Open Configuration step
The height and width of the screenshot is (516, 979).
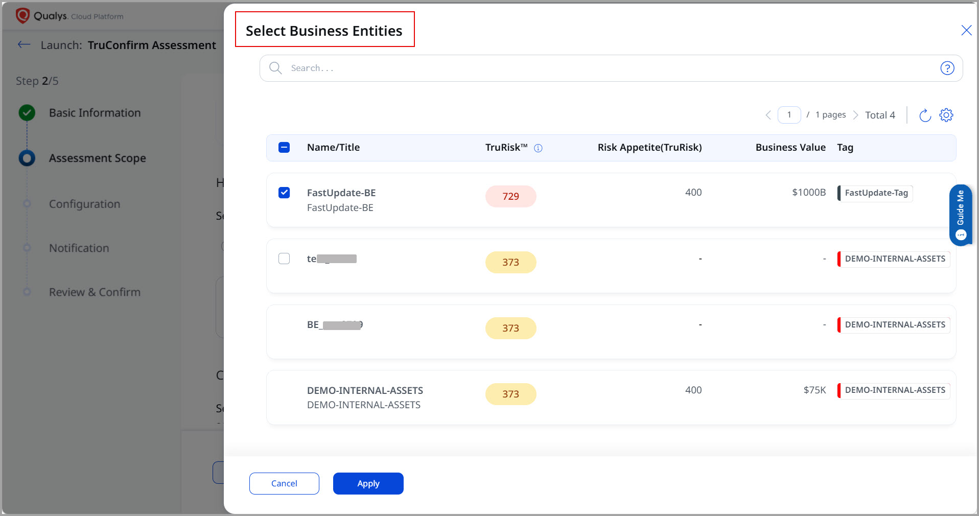tap(85, 204)
